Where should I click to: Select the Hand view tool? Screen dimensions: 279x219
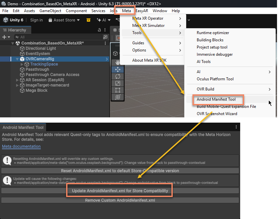117,62
